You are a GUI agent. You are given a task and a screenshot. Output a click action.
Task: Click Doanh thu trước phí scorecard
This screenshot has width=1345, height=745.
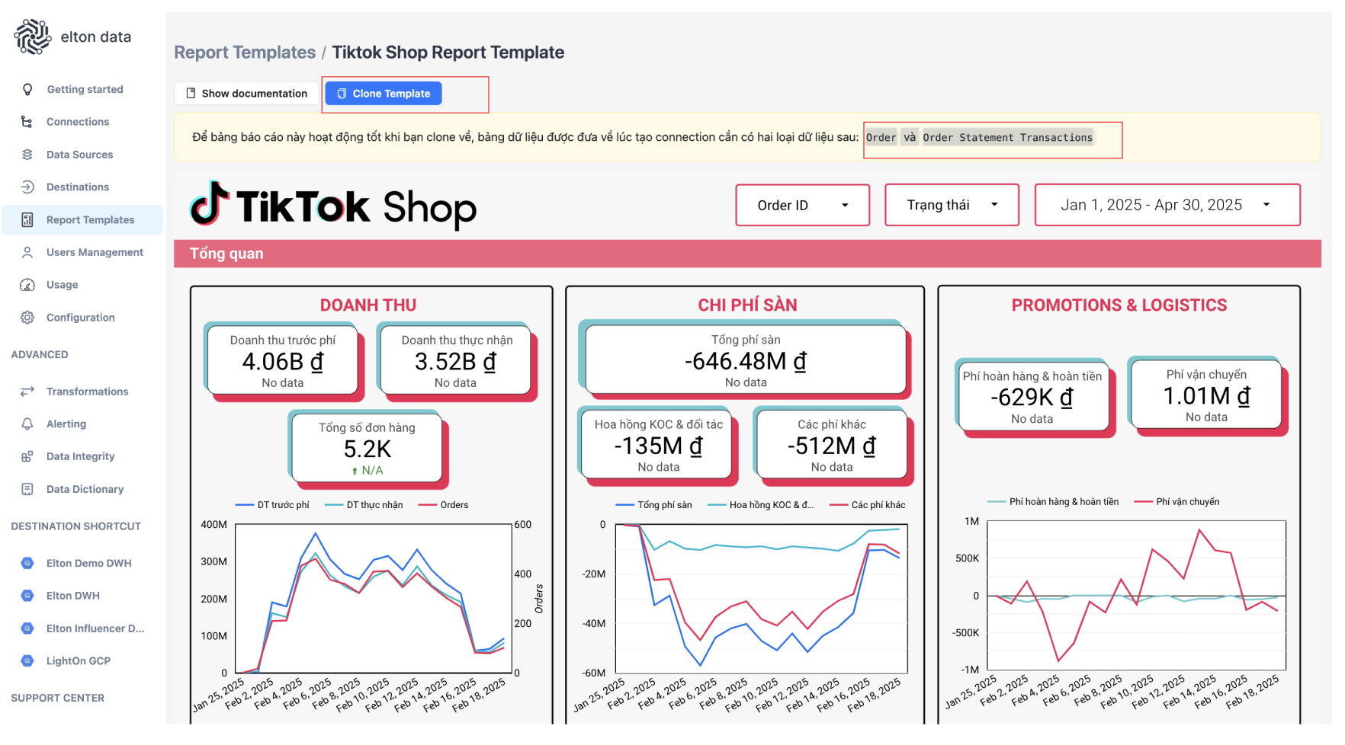pos(283,361)
